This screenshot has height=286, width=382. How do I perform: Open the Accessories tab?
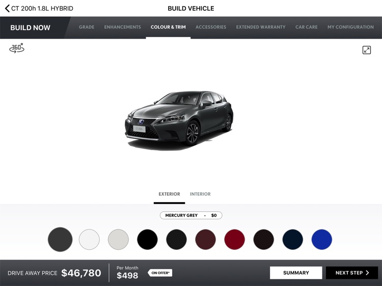click(211, 27)
